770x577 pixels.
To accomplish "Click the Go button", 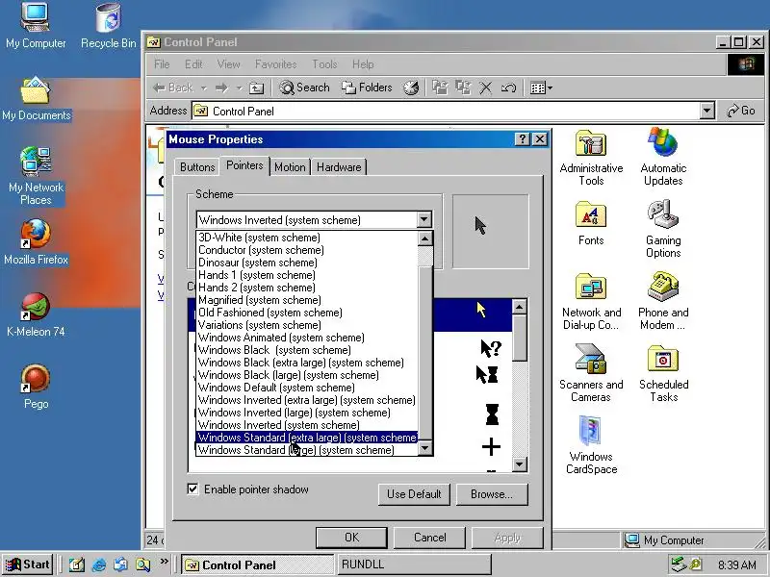I will pos(741,111).
